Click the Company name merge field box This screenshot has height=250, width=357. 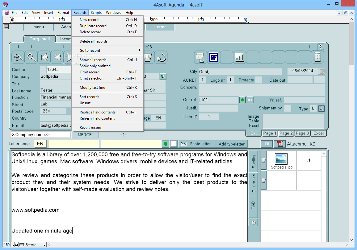pyautogui.click(x=40, y=135)
